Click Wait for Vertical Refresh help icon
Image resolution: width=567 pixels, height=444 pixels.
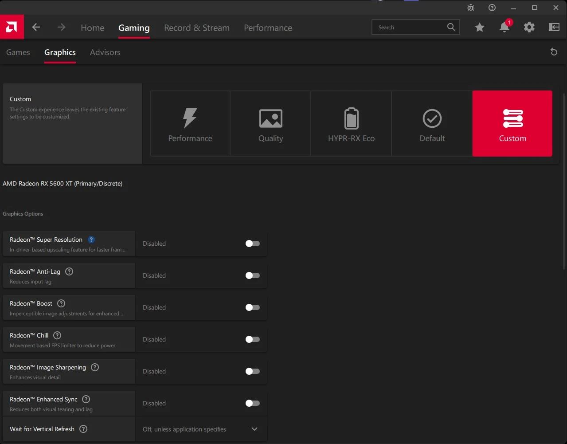tap(83, 429)
